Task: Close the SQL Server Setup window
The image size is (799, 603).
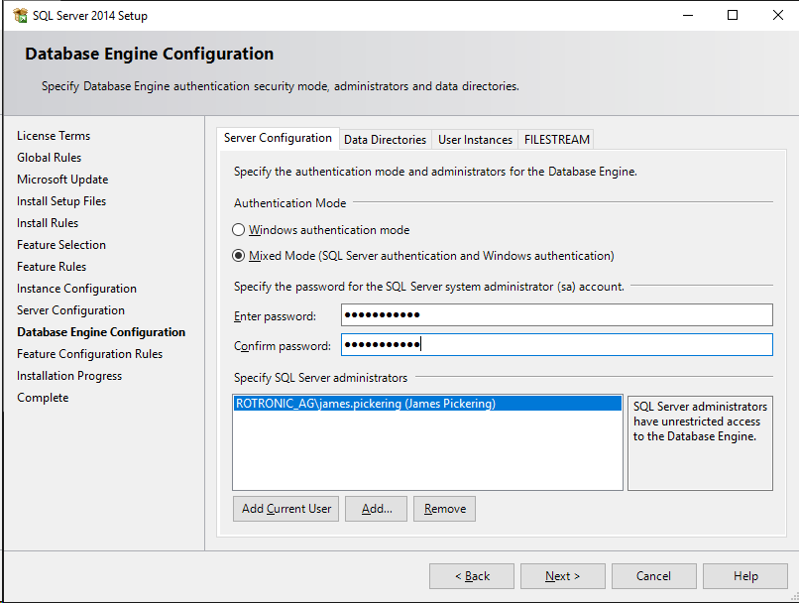Action: pyautogui.click(x=777, y=15)
